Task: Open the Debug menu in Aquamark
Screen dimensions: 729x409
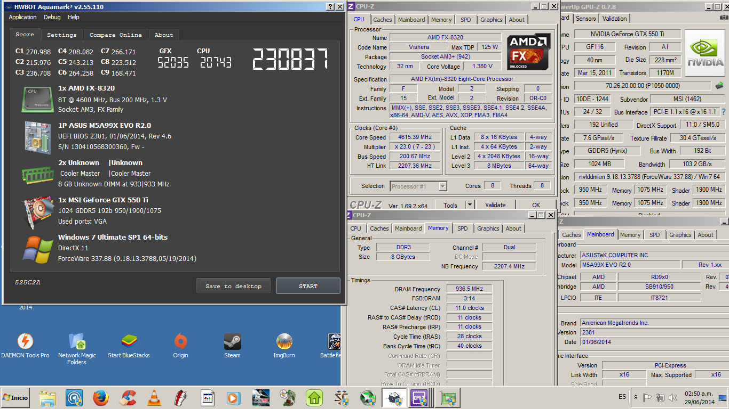Action: coord(52,17)
